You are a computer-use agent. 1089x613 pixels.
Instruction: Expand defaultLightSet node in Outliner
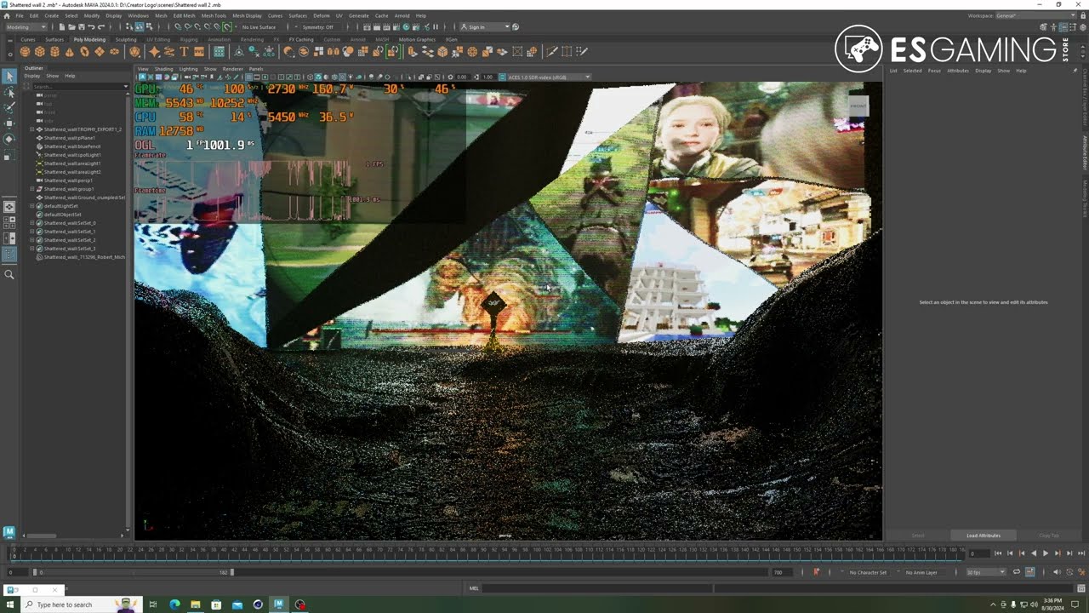click(x=32, y=206)
